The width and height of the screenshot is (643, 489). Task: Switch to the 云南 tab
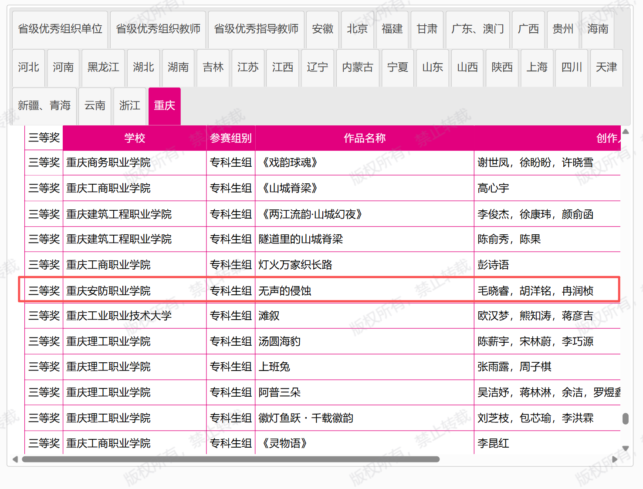tap(95, 106)
